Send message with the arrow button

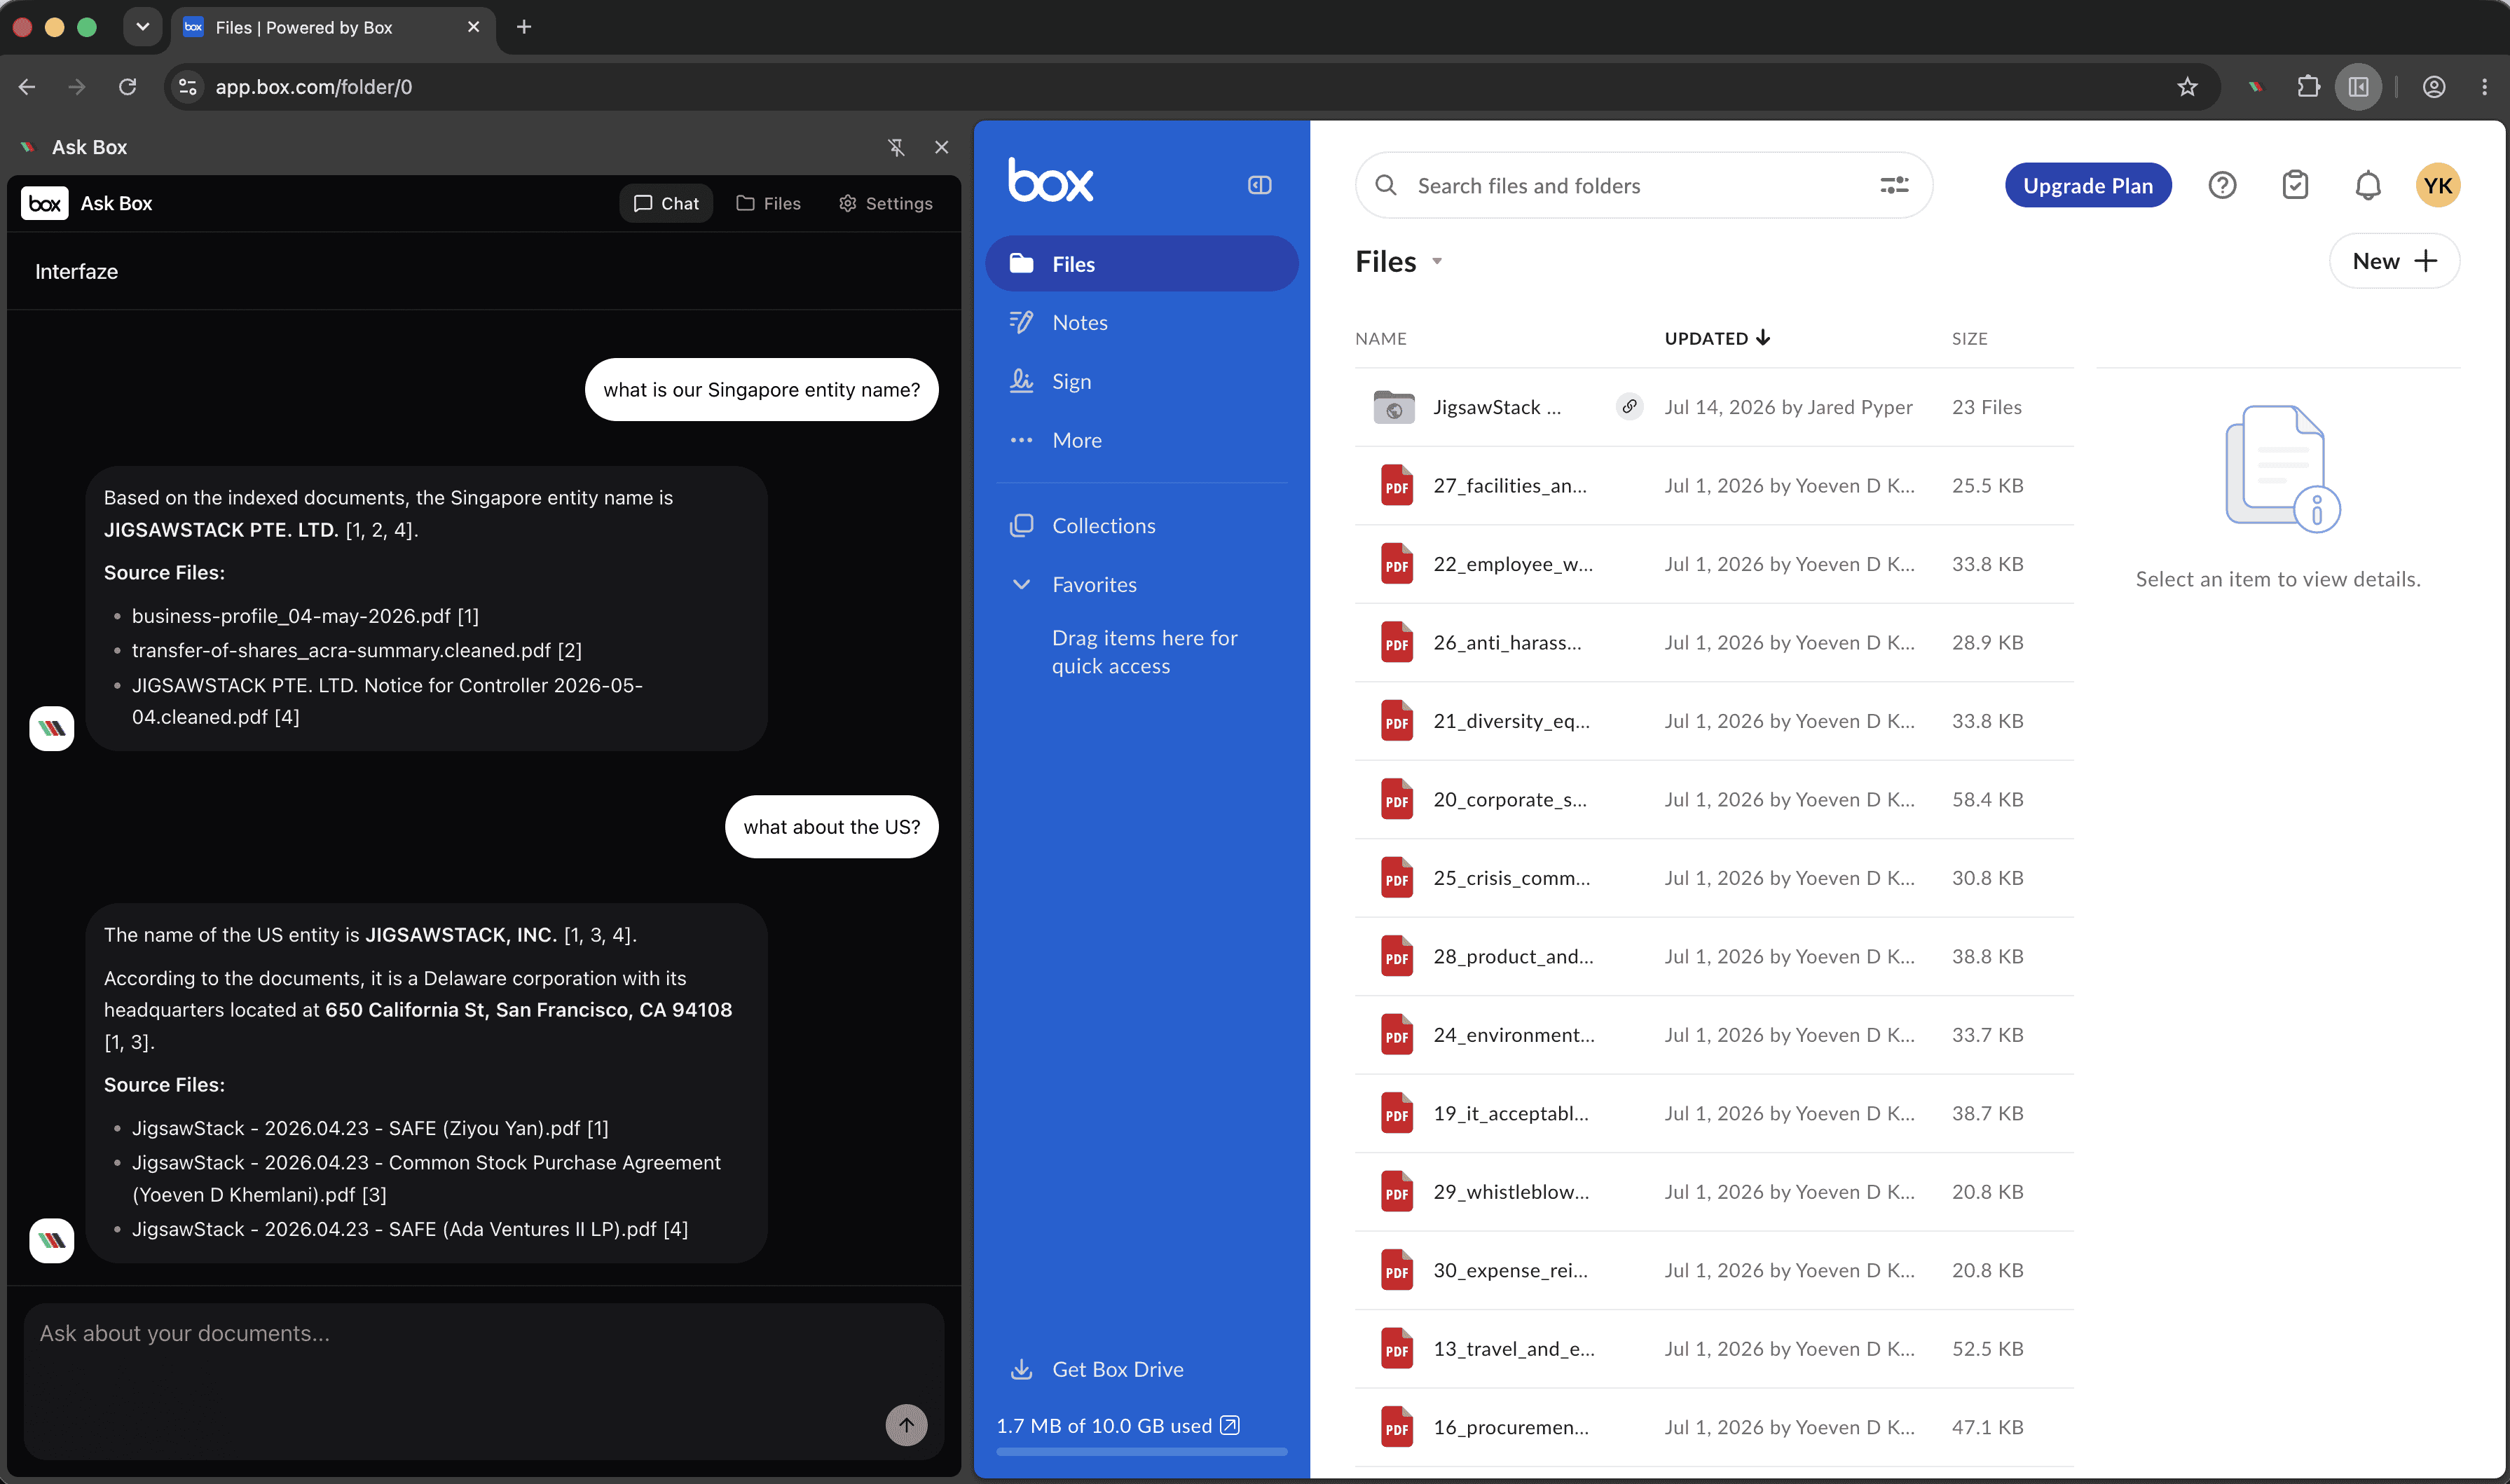906,1424
